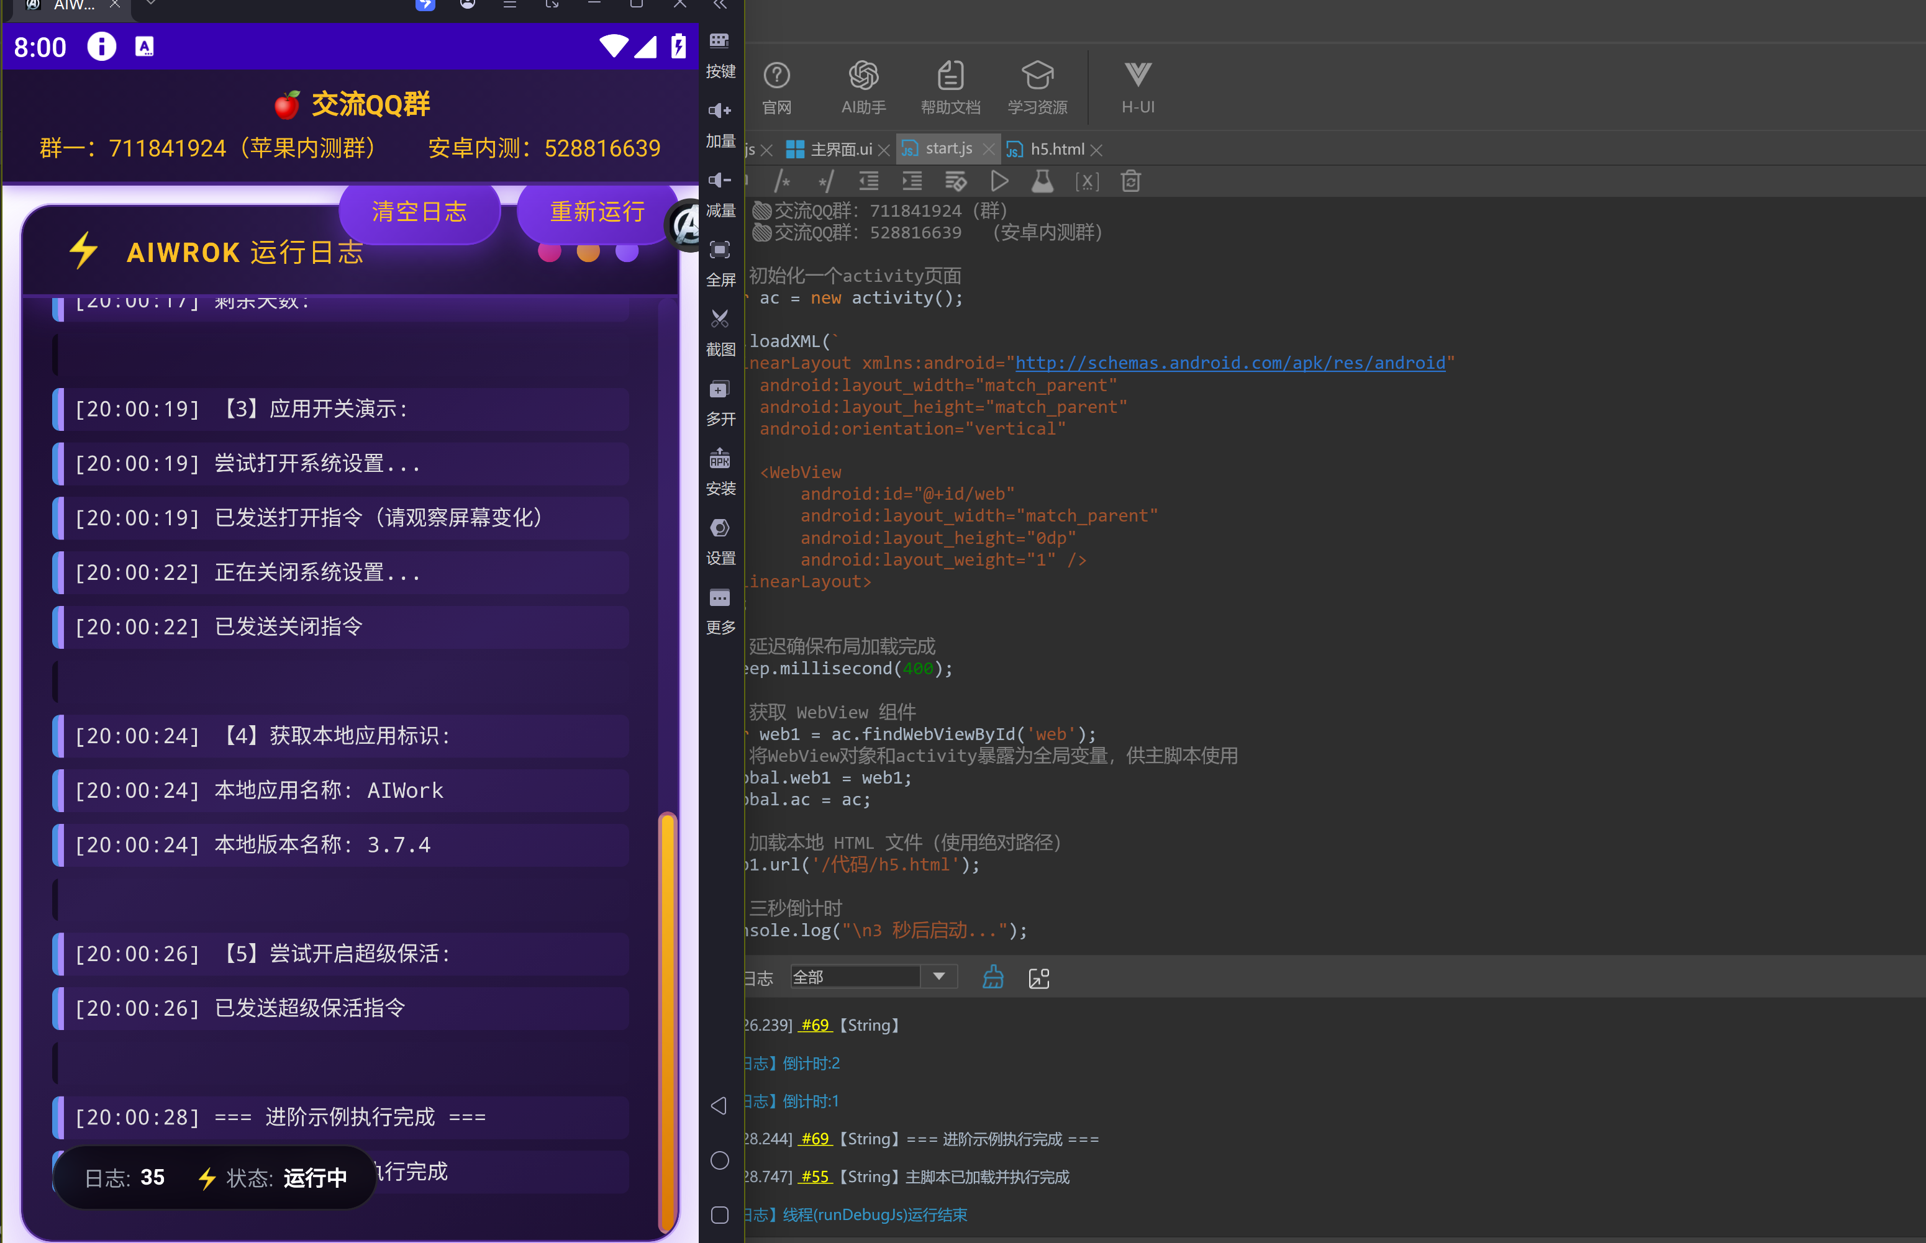Close the start.js tab

tap(989, 149)
